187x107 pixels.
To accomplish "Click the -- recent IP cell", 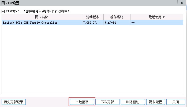I will (x=157, y=23).
